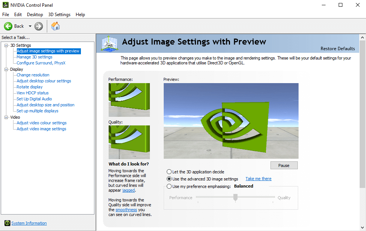Select Let the 3D application decide

169,172
